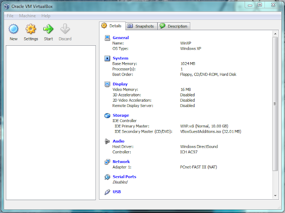This screenshot has width=285, height=213.
Task: Open the File menu
Action: (10, 16)
